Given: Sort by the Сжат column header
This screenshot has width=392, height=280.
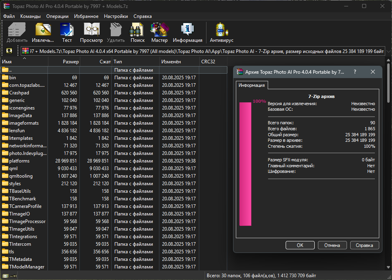Looking at the screenshot, I should pos(96,61).
